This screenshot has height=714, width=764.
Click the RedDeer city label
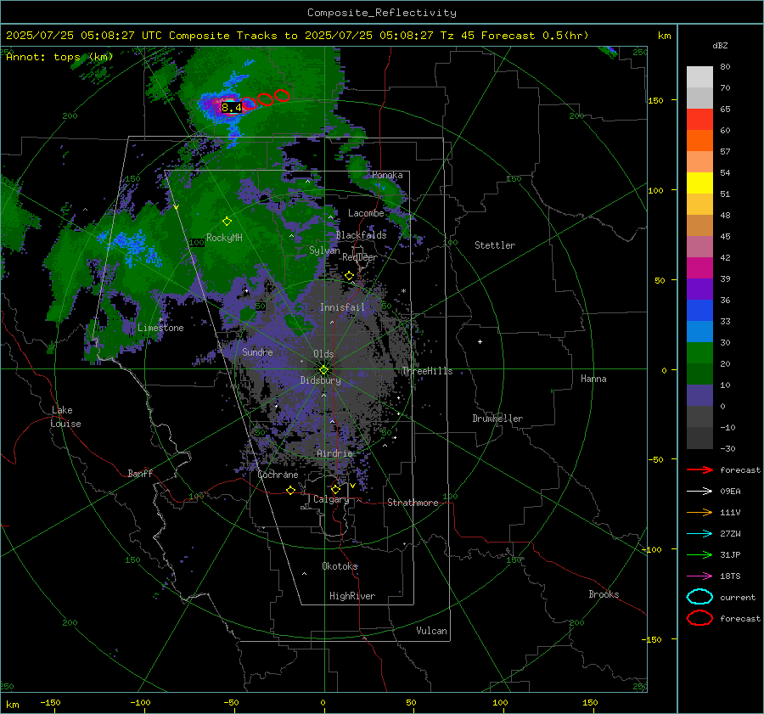point(360,257)
